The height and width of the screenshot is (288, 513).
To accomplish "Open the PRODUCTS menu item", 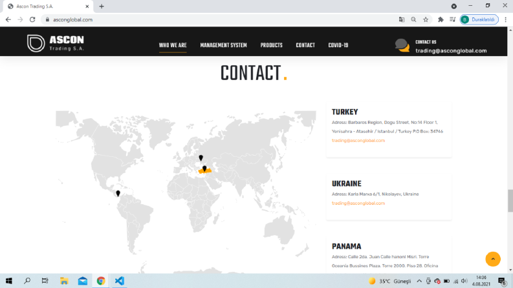I will (271, 45).
